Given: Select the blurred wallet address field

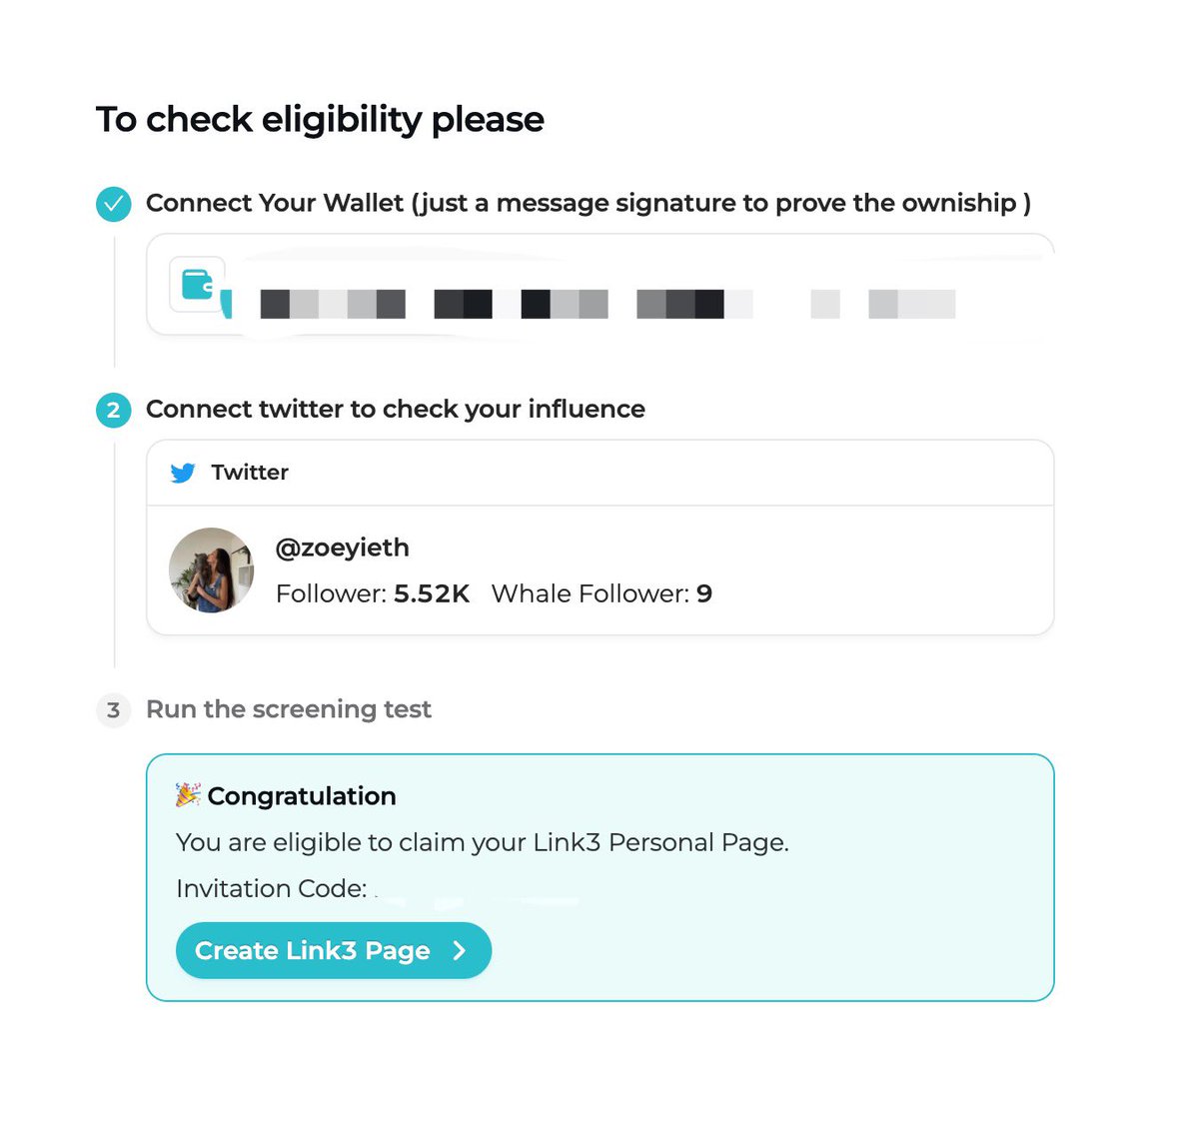Looking at the screenshot, I should pos(600,285).
